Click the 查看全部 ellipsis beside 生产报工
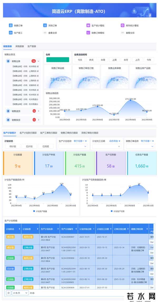This screenshot has height=302, width=158. tap(45, 33)
